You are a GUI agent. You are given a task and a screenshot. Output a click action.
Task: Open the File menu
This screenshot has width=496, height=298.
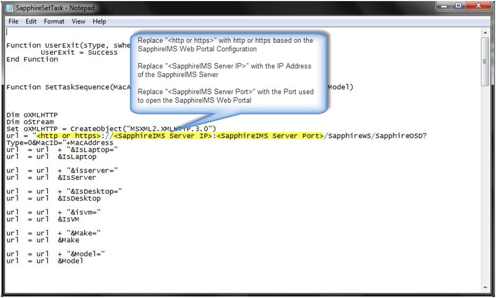13,21
